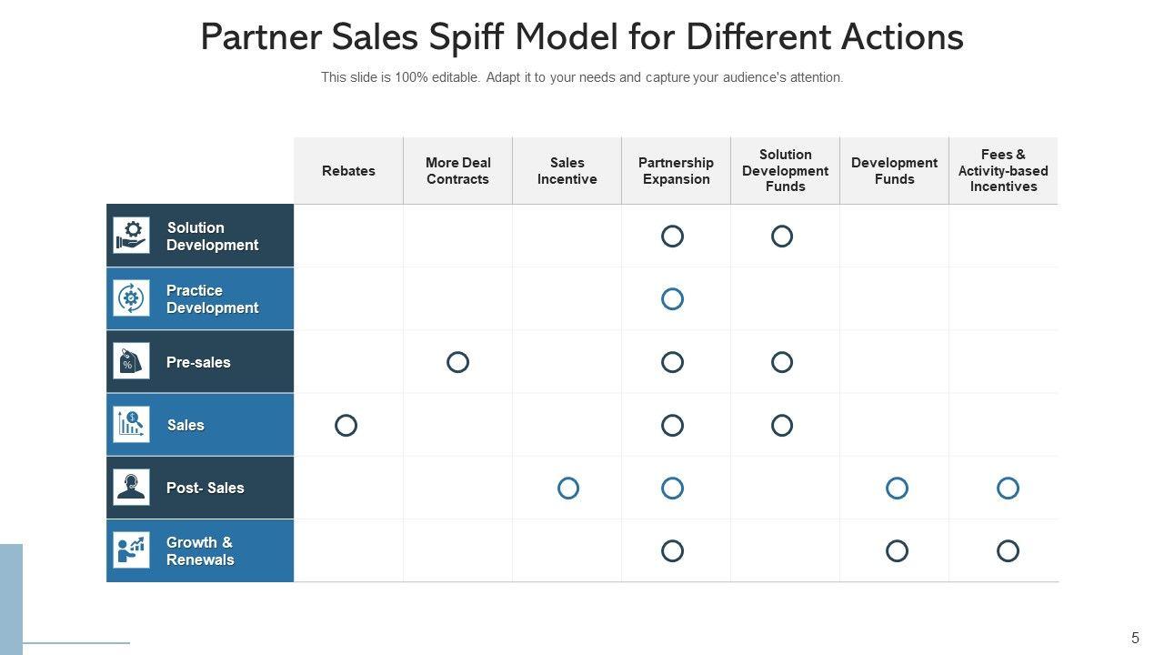Click the slide title text

582,37
